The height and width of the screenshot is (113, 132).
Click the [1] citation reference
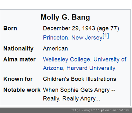[106, 36]
